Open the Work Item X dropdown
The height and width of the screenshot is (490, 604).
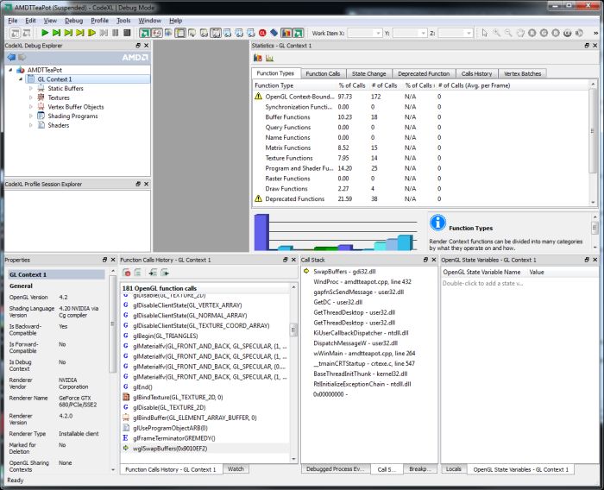[x=378, y=34]
